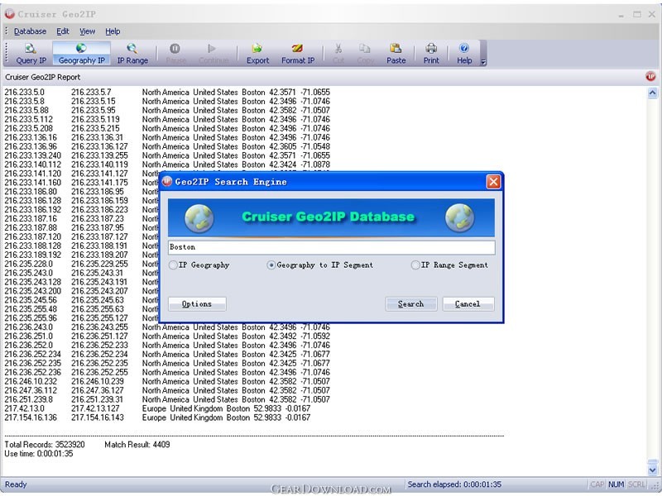Open the Database menu

coord(30,31)
